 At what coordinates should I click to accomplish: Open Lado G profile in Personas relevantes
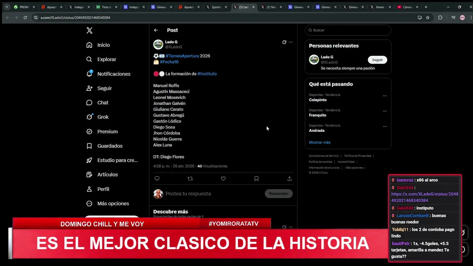click(x=327, y=57)
